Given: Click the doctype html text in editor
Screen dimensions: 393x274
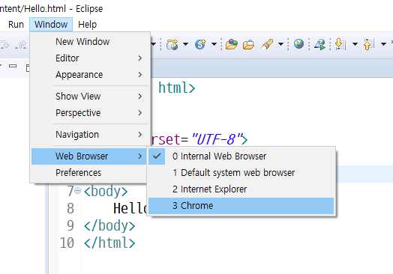Looking at the screenshot, I should (x=176, y=88).
